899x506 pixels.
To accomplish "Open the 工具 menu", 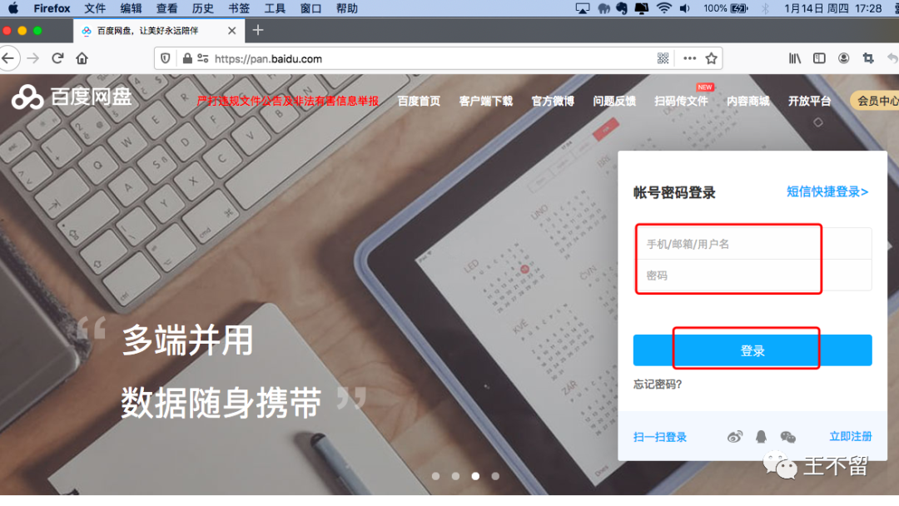I will pyautogui.click(x=275, y=8).
